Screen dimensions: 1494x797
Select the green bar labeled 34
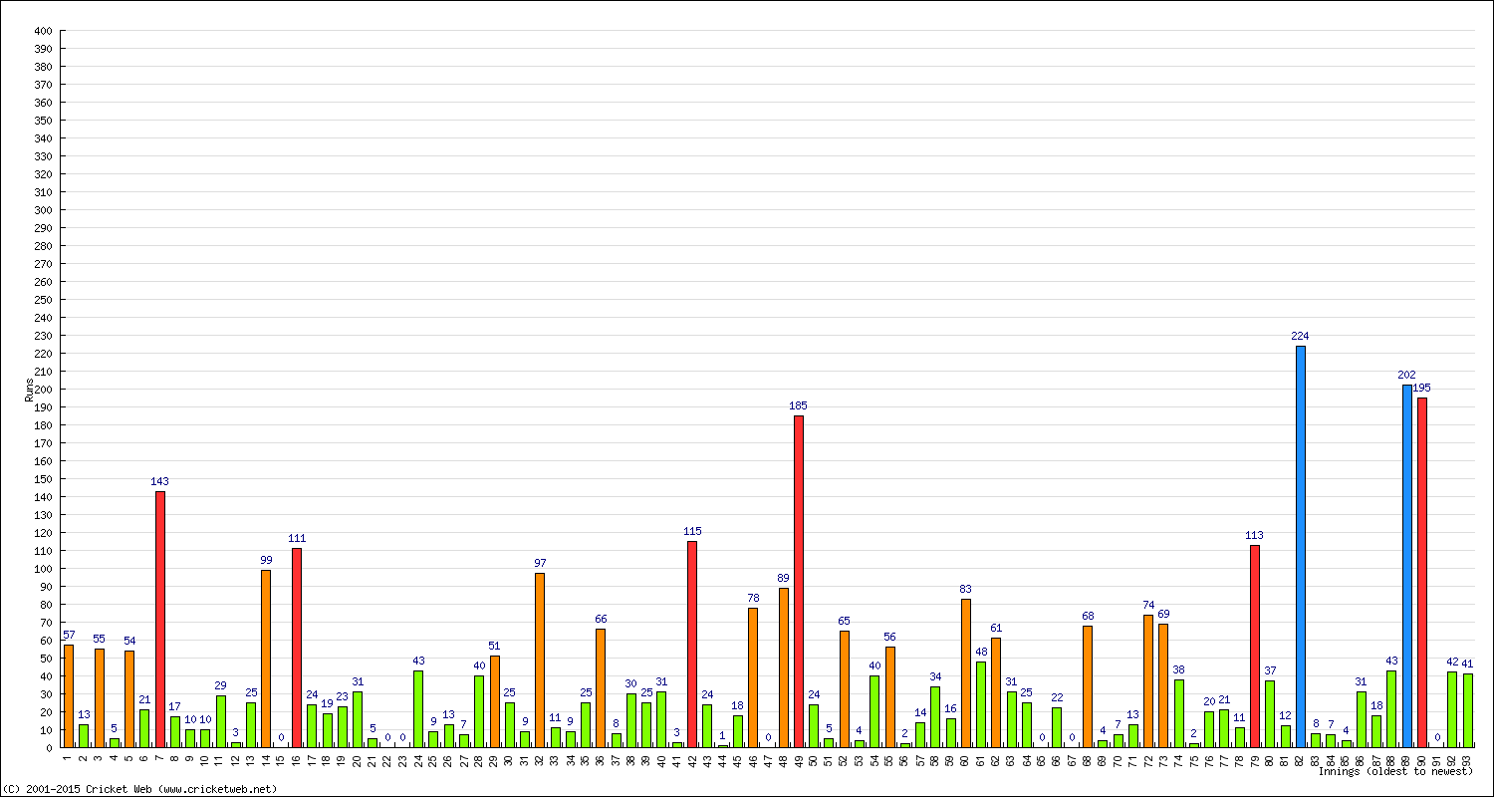pos(934,716)
